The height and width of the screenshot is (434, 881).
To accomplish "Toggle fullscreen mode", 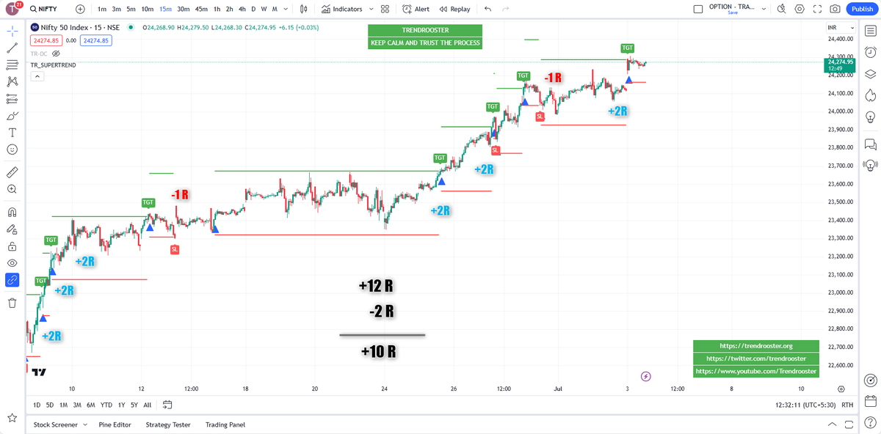I will tap(817, 9).
